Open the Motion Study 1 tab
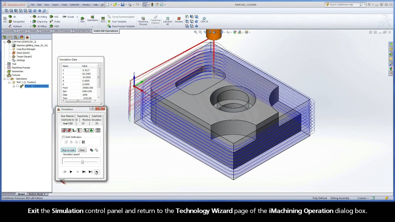395x222 pixels. tap(37, 194)
